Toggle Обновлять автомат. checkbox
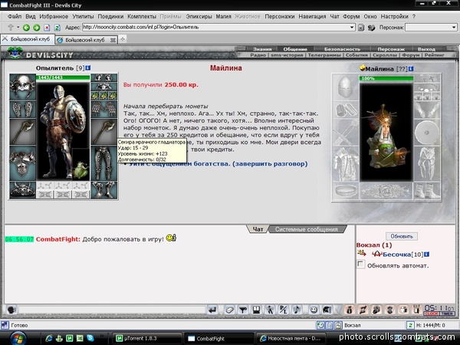 [360, 264]
